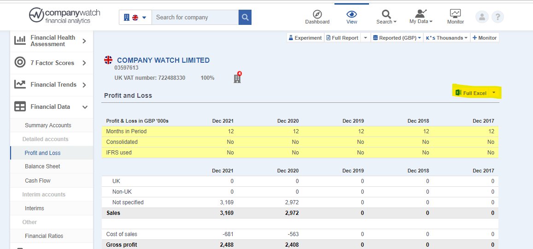Click the Detailed accounts sidebar heading

pos(45,139)
